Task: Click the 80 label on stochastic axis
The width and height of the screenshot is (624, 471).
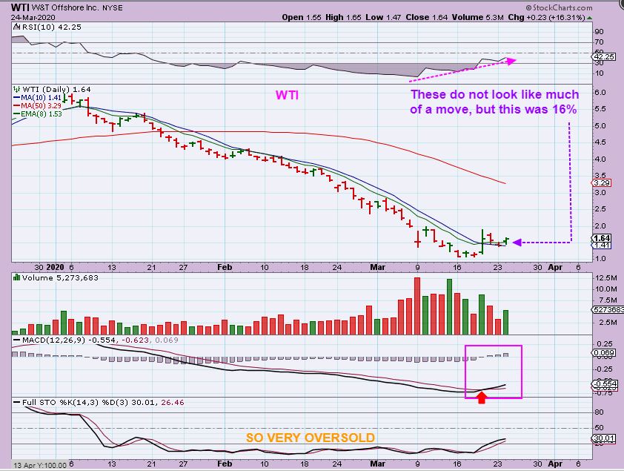Action: coord(599,412)
